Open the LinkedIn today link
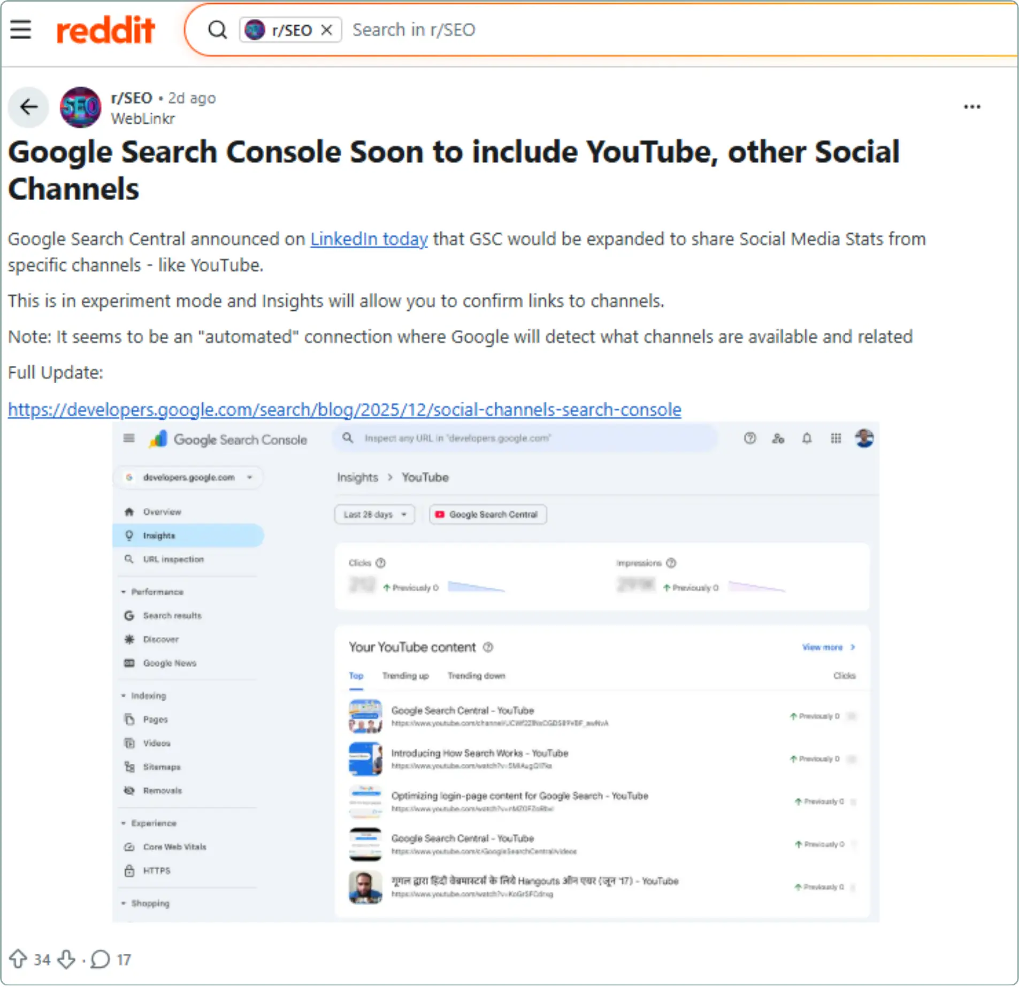 pos(368,239)
